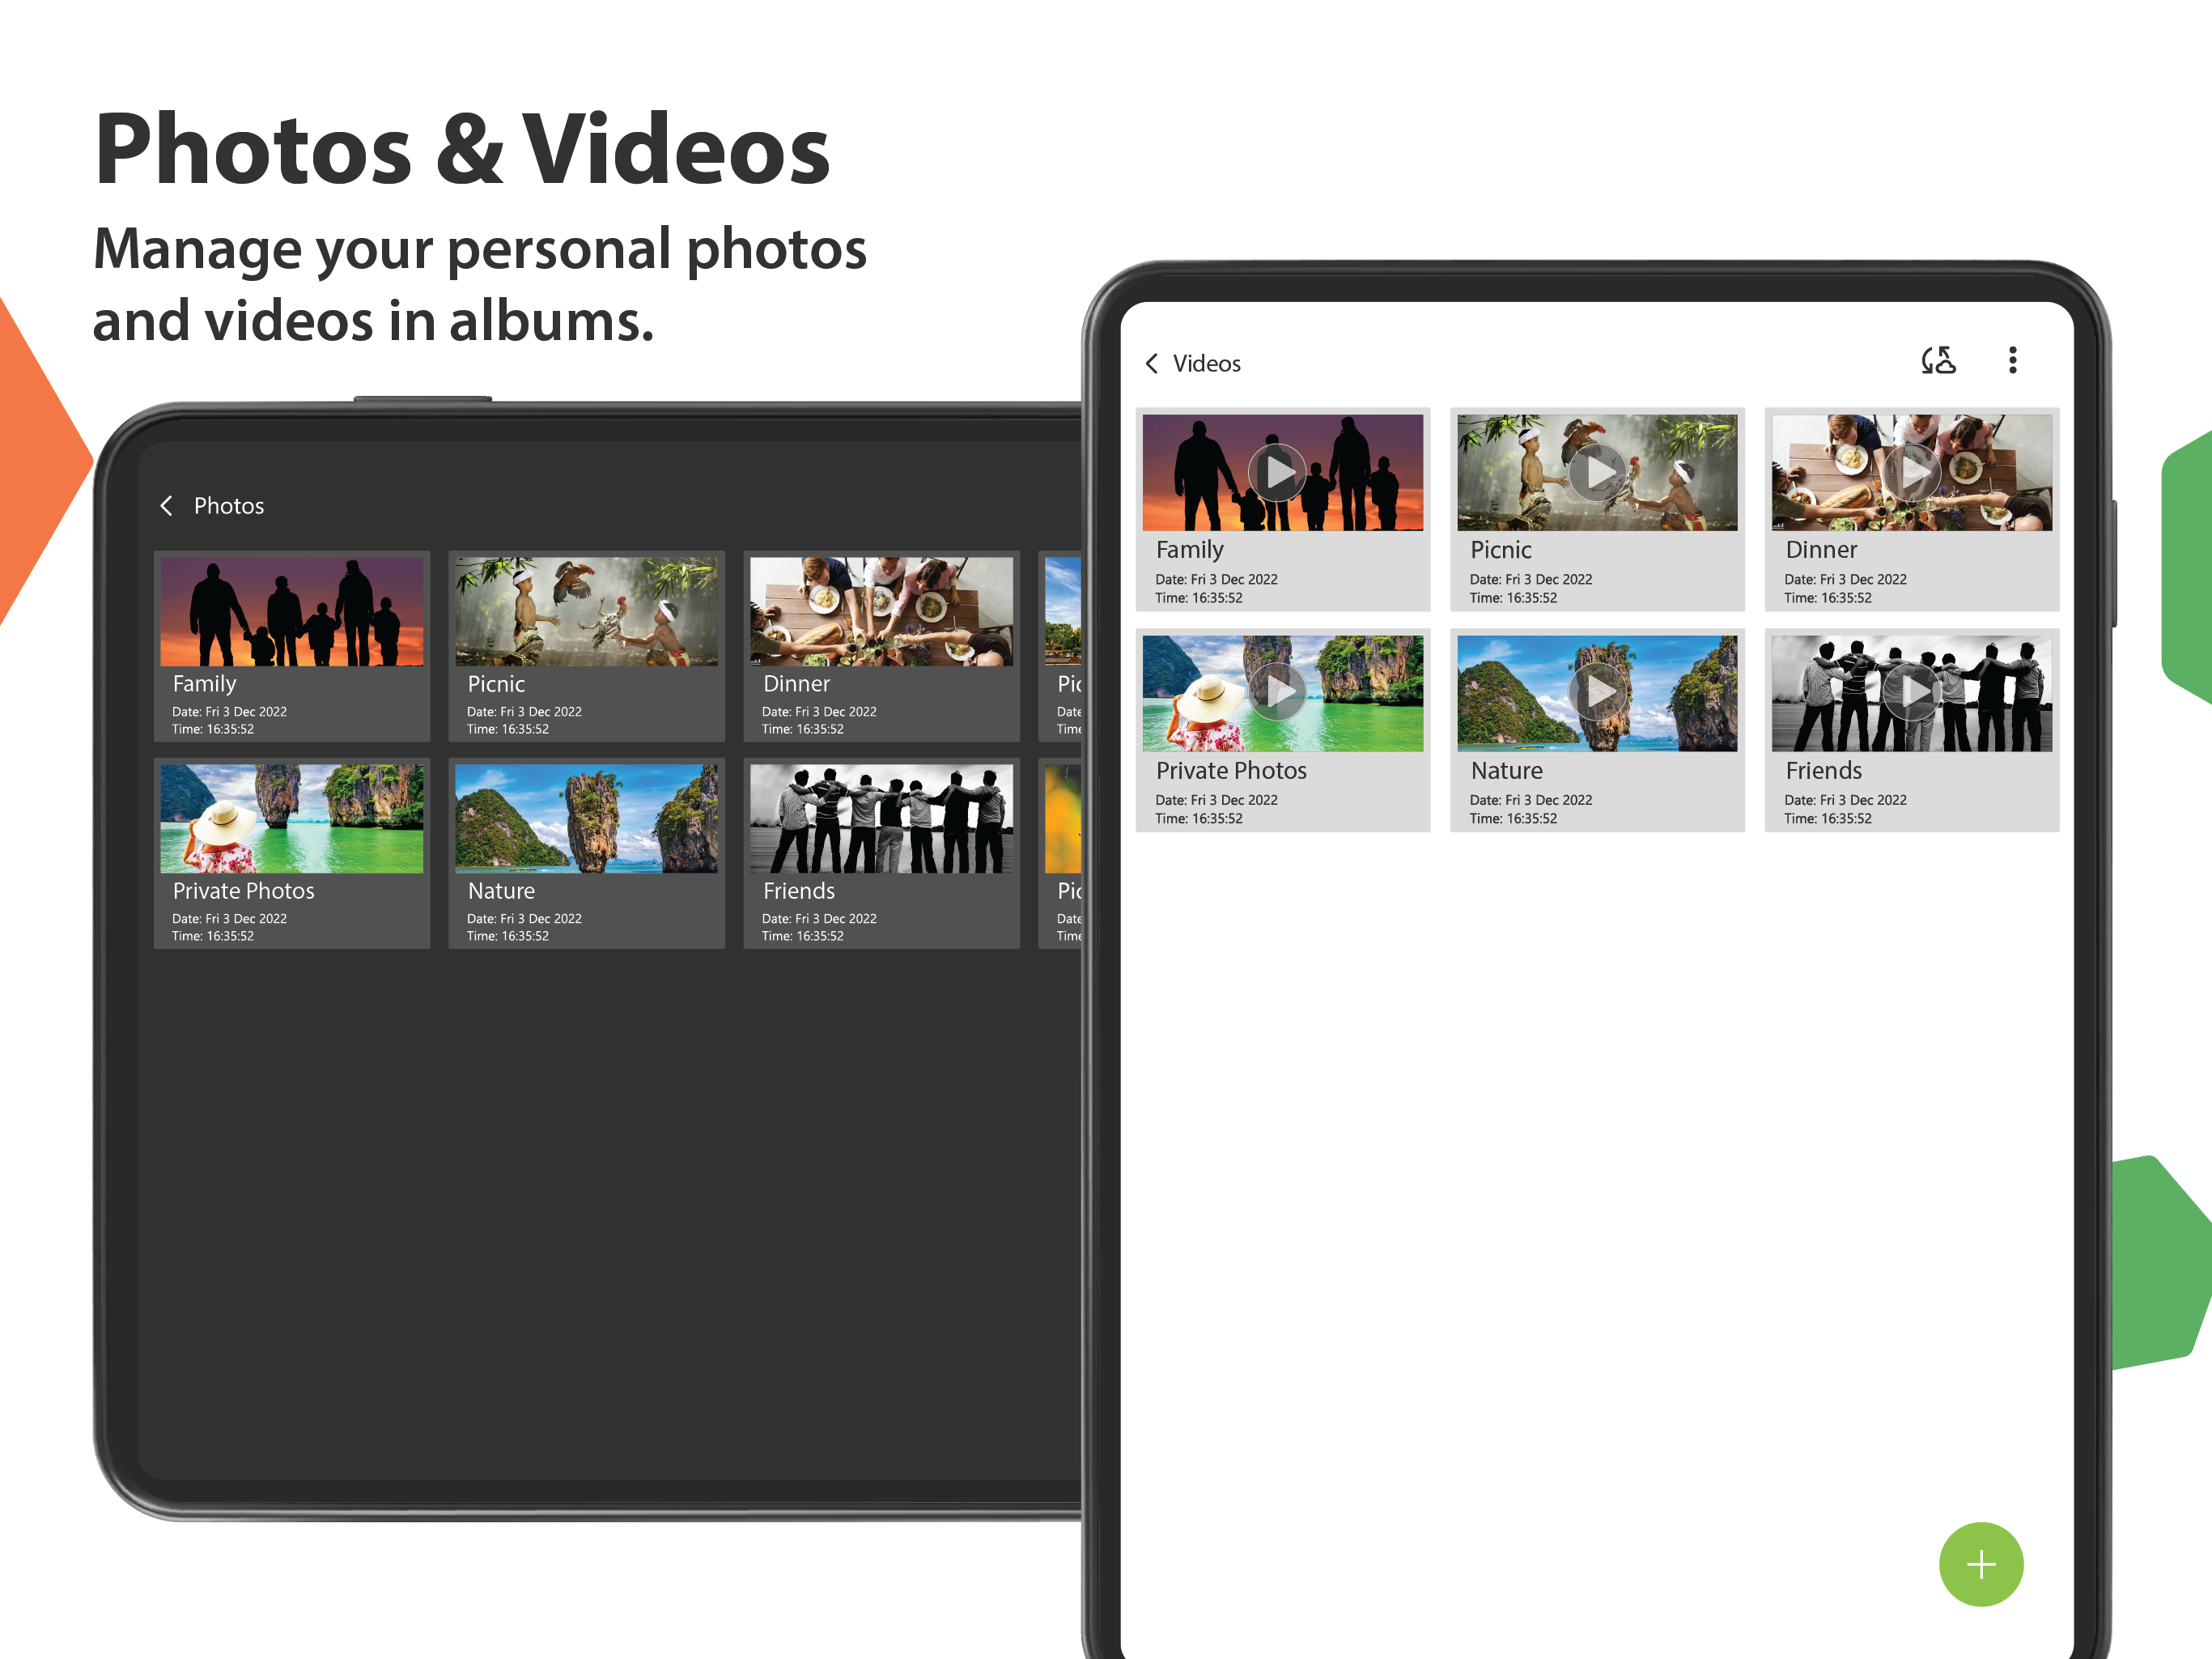Open the Family photo album thumbnail
The image size is (2212, 1659).
291,612
